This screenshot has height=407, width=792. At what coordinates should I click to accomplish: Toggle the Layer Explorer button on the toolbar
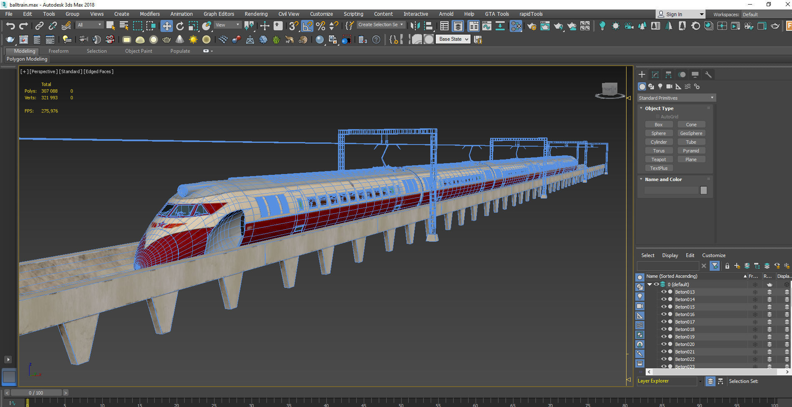pos(458,26)
